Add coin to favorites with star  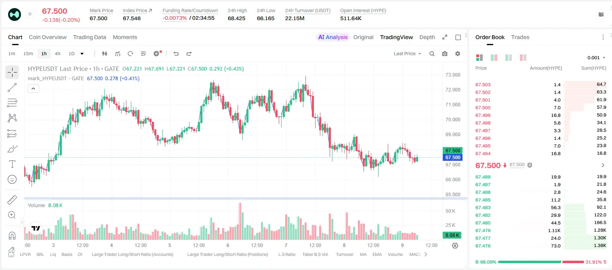(x=30, y=14)
